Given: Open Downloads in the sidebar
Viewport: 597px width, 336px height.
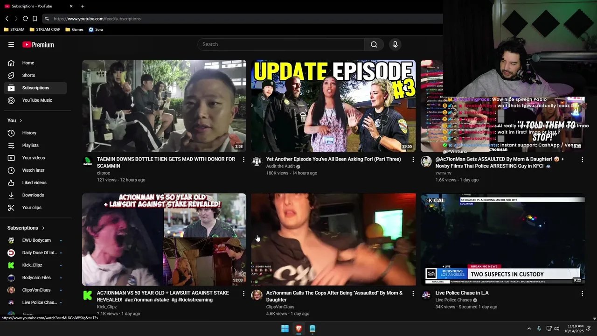Looking at the screenshot, I should point(35,195).
